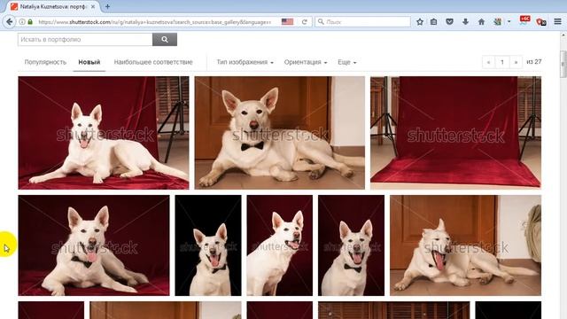Click the vertical page scrollbar thumb

click(x=563, y=64)
